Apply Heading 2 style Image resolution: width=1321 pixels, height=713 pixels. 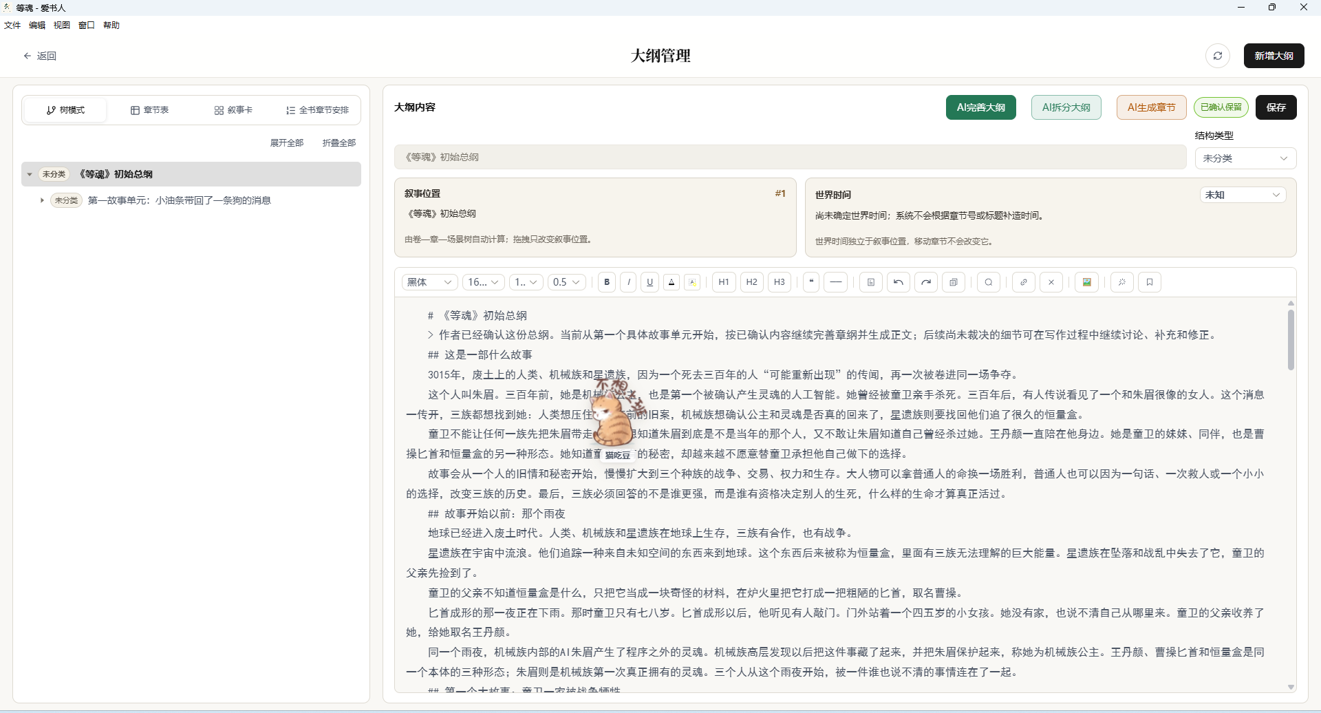(x=752, y=282)
